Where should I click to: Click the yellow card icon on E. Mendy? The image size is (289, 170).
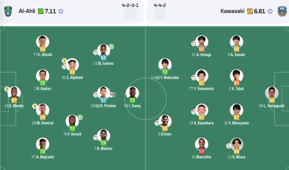(x=7, y=89)
